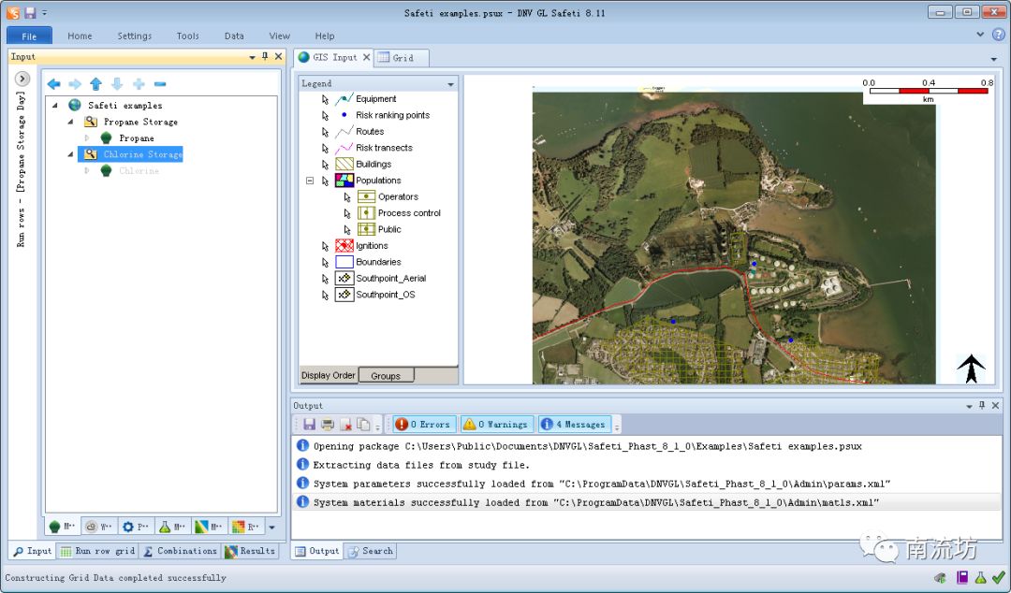Click the save icon in Output toolbar

(x=309, y=425)
